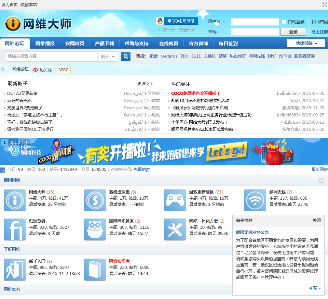This screenshot has height=299, width=328.
Task: Click the QQ penguin login icon
Action: click(160, 21)
